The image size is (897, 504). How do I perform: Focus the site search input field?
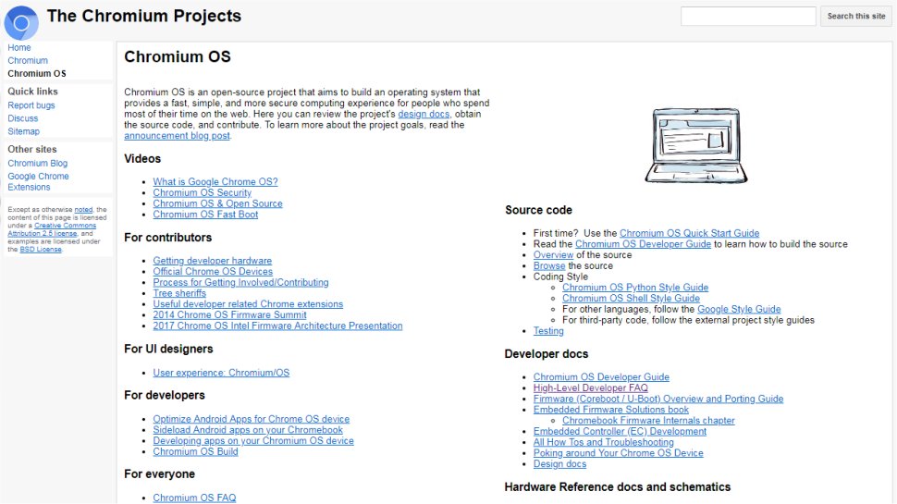pos(748,16)
